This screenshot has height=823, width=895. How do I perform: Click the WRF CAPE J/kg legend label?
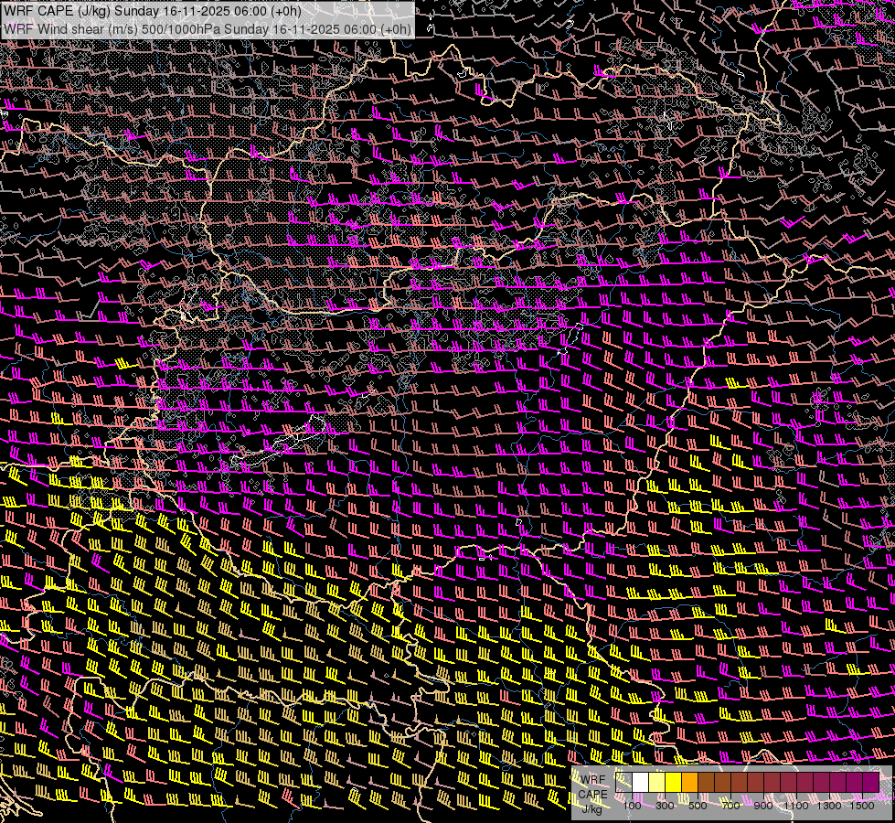point(592,795)
